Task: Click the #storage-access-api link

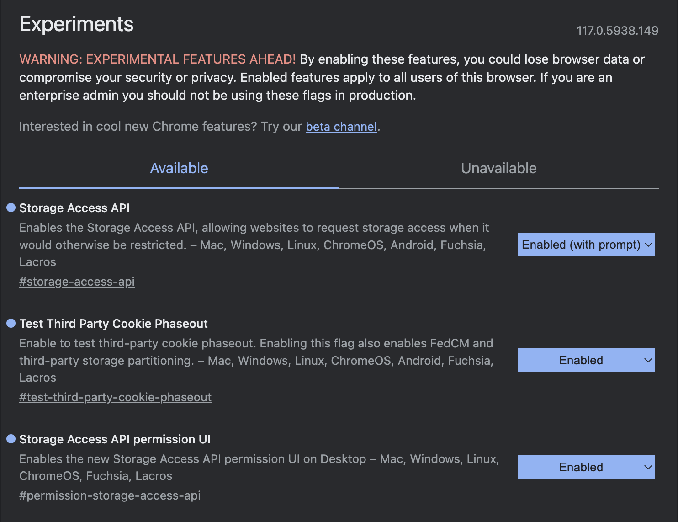Action: pyautogui.click(x=77, y=282)
